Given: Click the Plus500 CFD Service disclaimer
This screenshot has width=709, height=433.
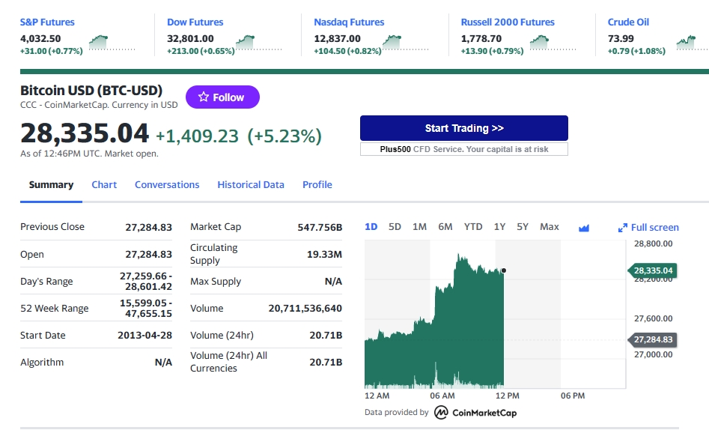Looking at the screenshot, I should coord(464,149).
